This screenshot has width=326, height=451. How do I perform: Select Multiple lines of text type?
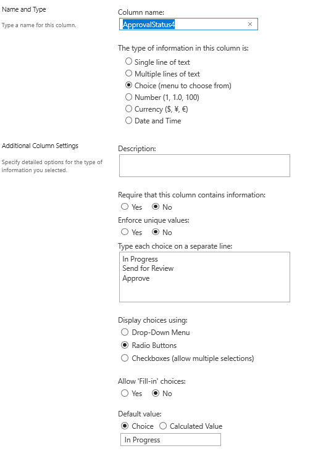click(128, 73)
